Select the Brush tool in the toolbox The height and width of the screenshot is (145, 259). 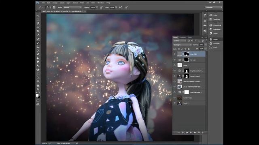point(38,43)
